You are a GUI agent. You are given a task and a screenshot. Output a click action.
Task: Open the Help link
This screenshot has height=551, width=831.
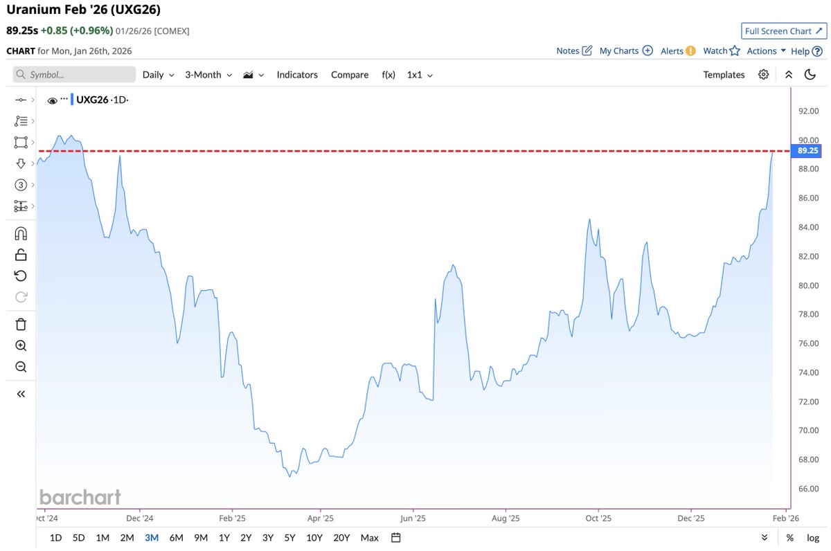[800, 51]
